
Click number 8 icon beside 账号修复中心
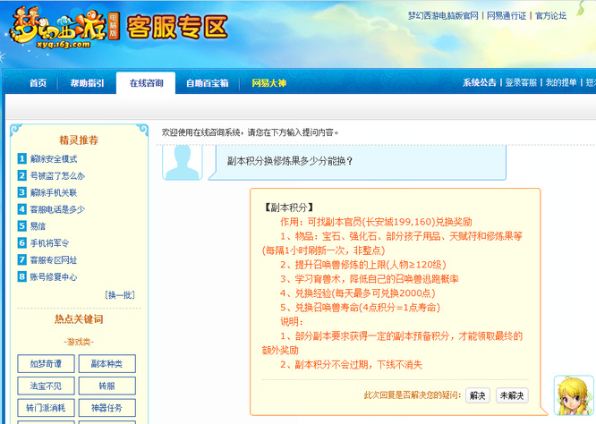click(x=22, y=276)
